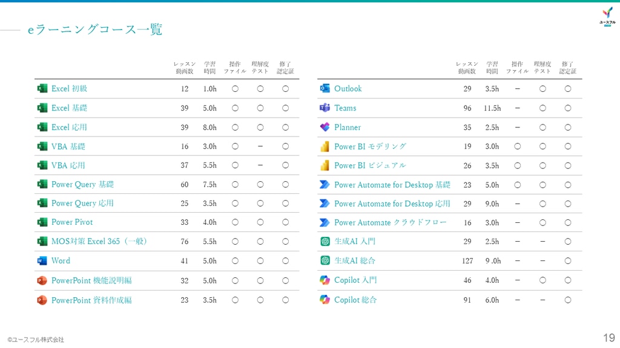Open the Power Automate for Desktop 基礎 course

pos(392,185)
